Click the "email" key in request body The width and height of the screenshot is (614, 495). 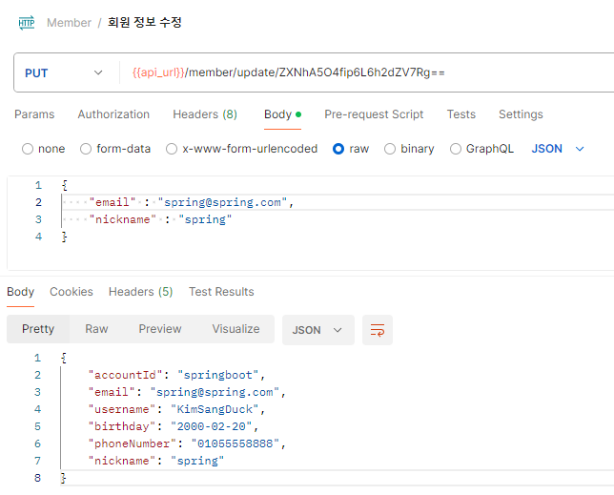coord(113,202)
